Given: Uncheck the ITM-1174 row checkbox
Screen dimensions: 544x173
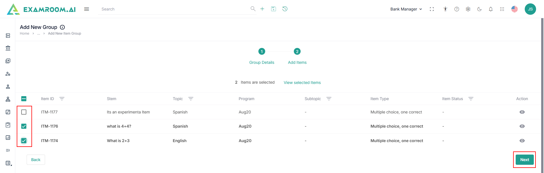Looking at the screenshot, I should tap(24, 141).
